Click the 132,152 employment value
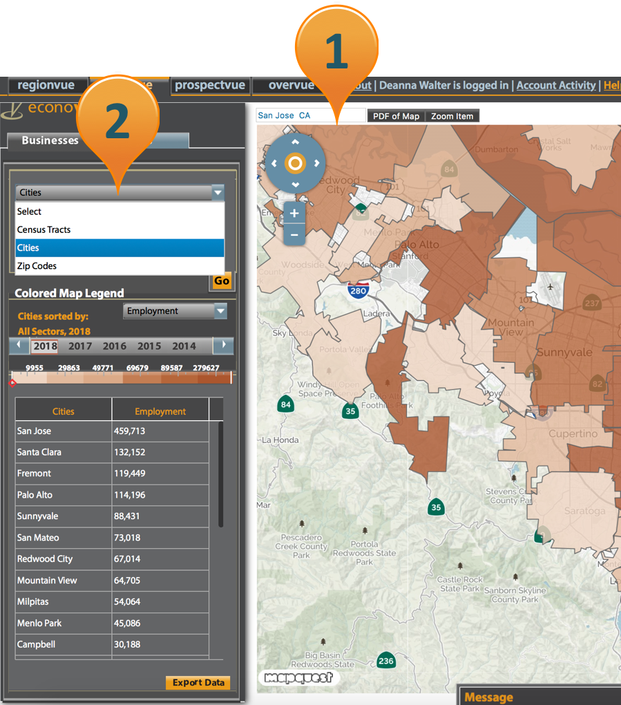621x705 pixels. pos(129,452)
